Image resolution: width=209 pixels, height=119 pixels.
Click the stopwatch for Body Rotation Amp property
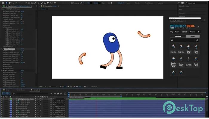click(x=5, y=12)
